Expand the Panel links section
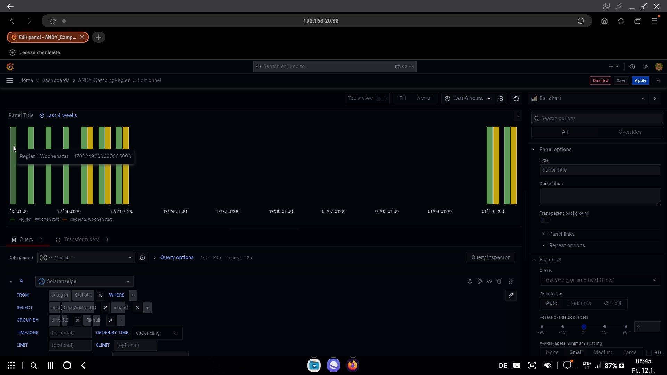Screen dimensions: 667x375 (561, 234)
